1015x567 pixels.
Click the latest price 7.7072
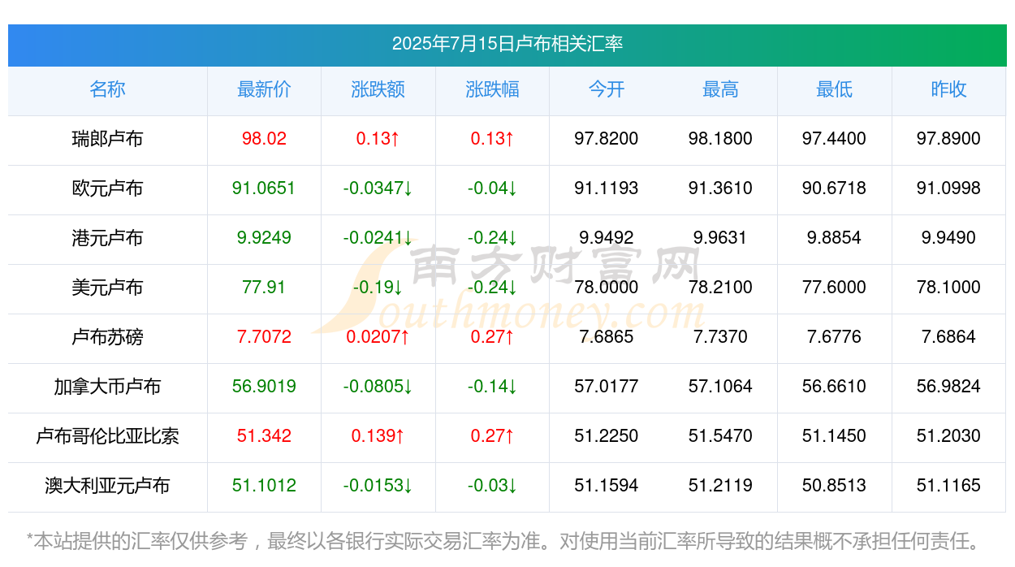click(x=264, y=337)
